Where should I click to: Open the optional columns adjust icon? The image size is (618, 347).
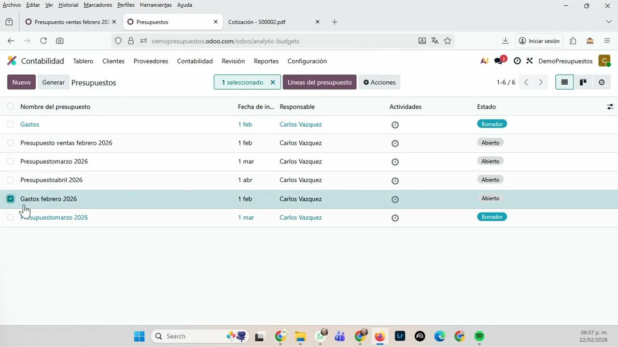(x=610, y=107)
